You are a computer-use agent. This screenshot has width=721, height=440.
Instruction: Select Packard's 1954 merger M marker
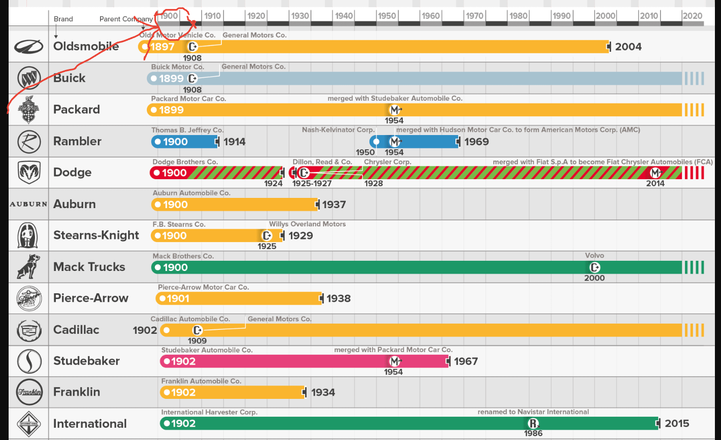[x=395, y=110]
